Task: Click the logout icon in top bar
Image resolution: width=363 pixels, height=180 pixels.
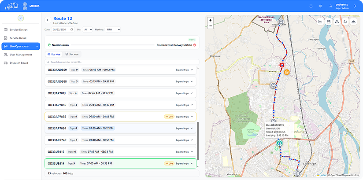Action: tap(356, 6)
